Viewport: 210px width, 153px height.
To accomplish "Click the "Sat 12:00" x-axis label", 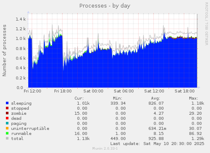I will [154, 91].
